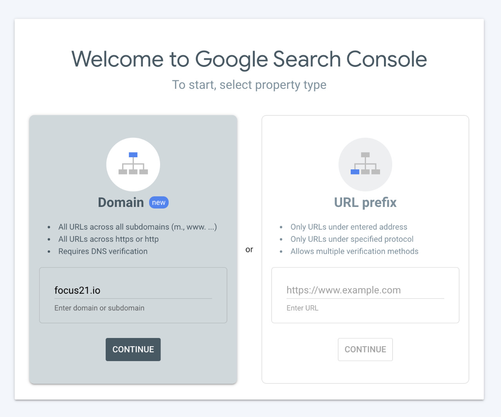Select the Domain heading text

point(121,203)
